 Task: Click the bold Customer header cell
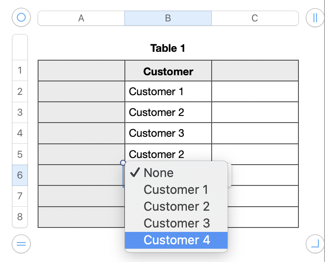[168, 71]
